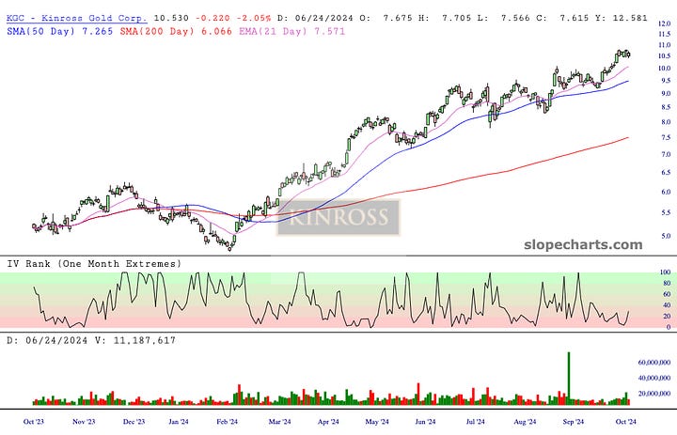Click the 20,000,000 volume axis label
This screenshot has width=677, height=435.
click(654, 394)
